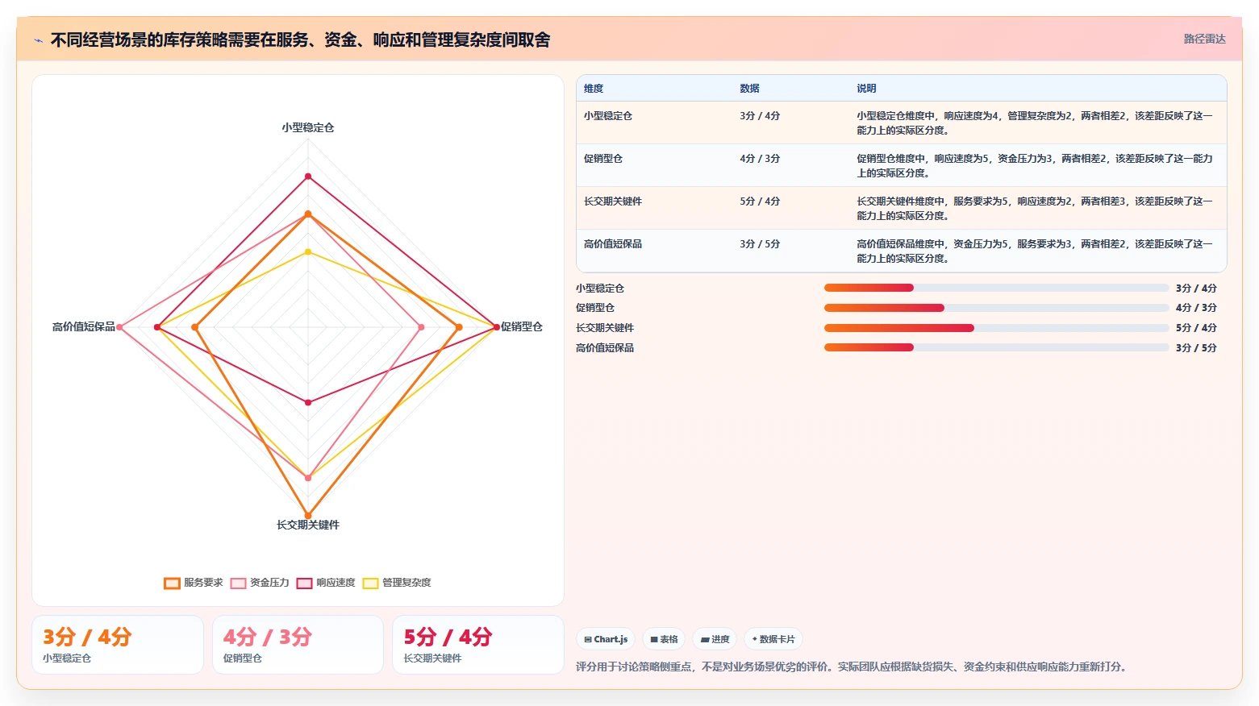Click the 长交期关键件 label beside its progress bar

[x=605, y=328]
